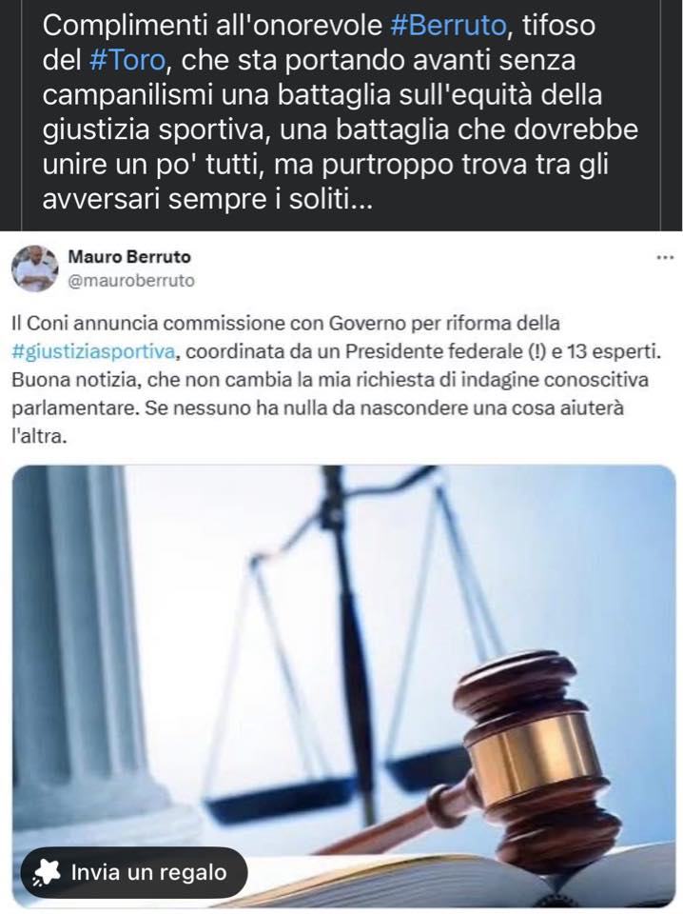
Task: Click the open book under the gavel
Action: pos(466,880)
